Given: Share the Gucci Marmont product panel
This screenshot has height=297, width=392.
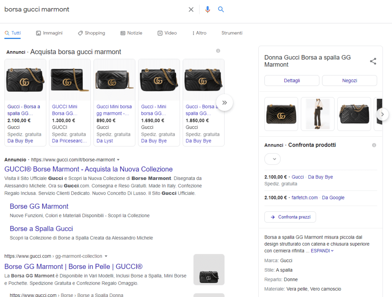Looking at the screenshot, I should pos(373,61).
